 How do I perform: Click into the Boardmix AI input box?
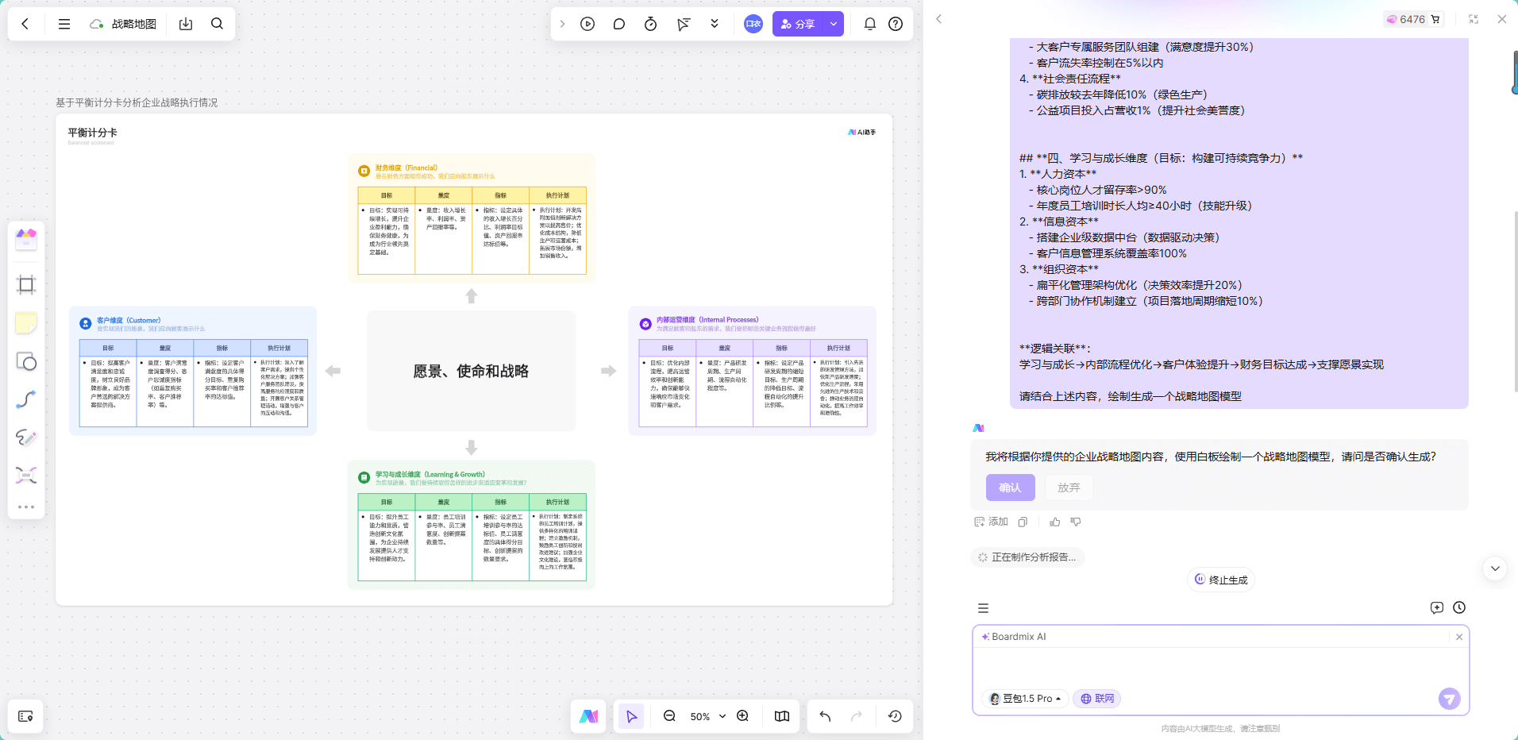click(1221, 667)
